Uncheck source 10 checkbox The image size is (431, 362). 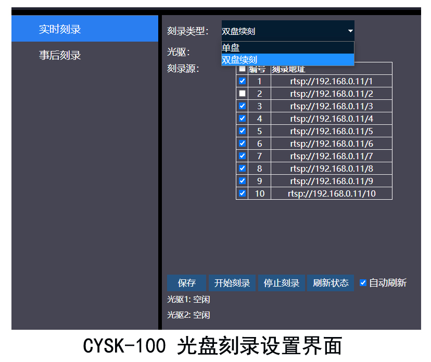(242, 193)
